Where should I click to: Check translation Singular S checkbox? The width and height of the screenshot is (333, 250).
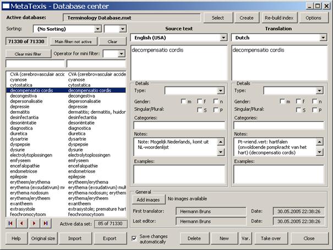[298, 110]
